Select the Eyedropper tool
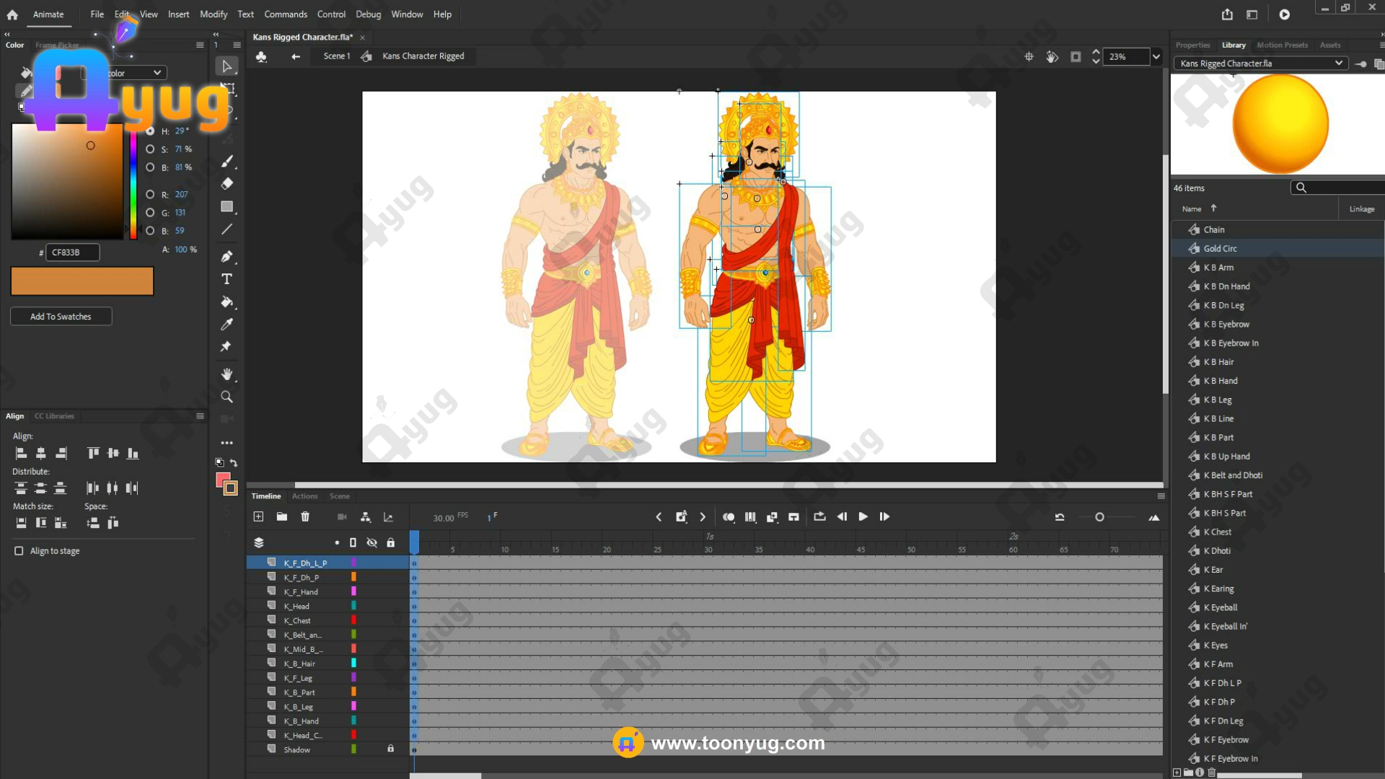Image resolution: width=1385 pixels, height=779 pixels. pos(227,324)
